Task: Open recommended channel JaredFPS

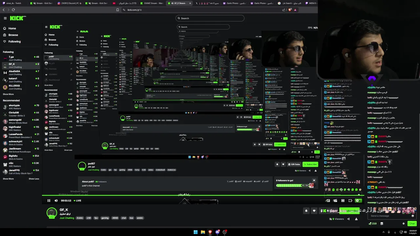Action: pyautogui.click(x=21, y=172)
